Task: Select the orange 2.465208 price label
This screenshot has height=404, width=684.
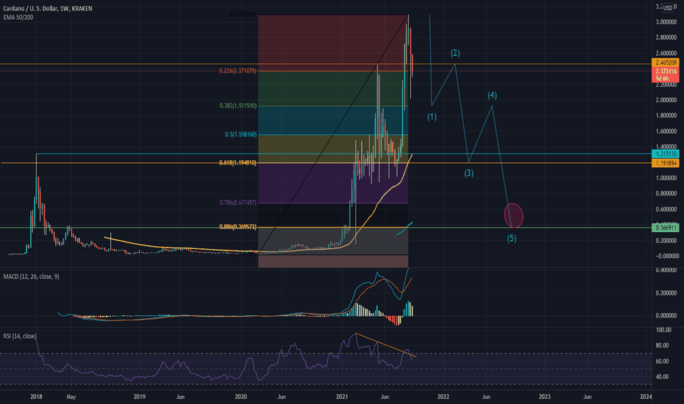Action: point(666,62)
